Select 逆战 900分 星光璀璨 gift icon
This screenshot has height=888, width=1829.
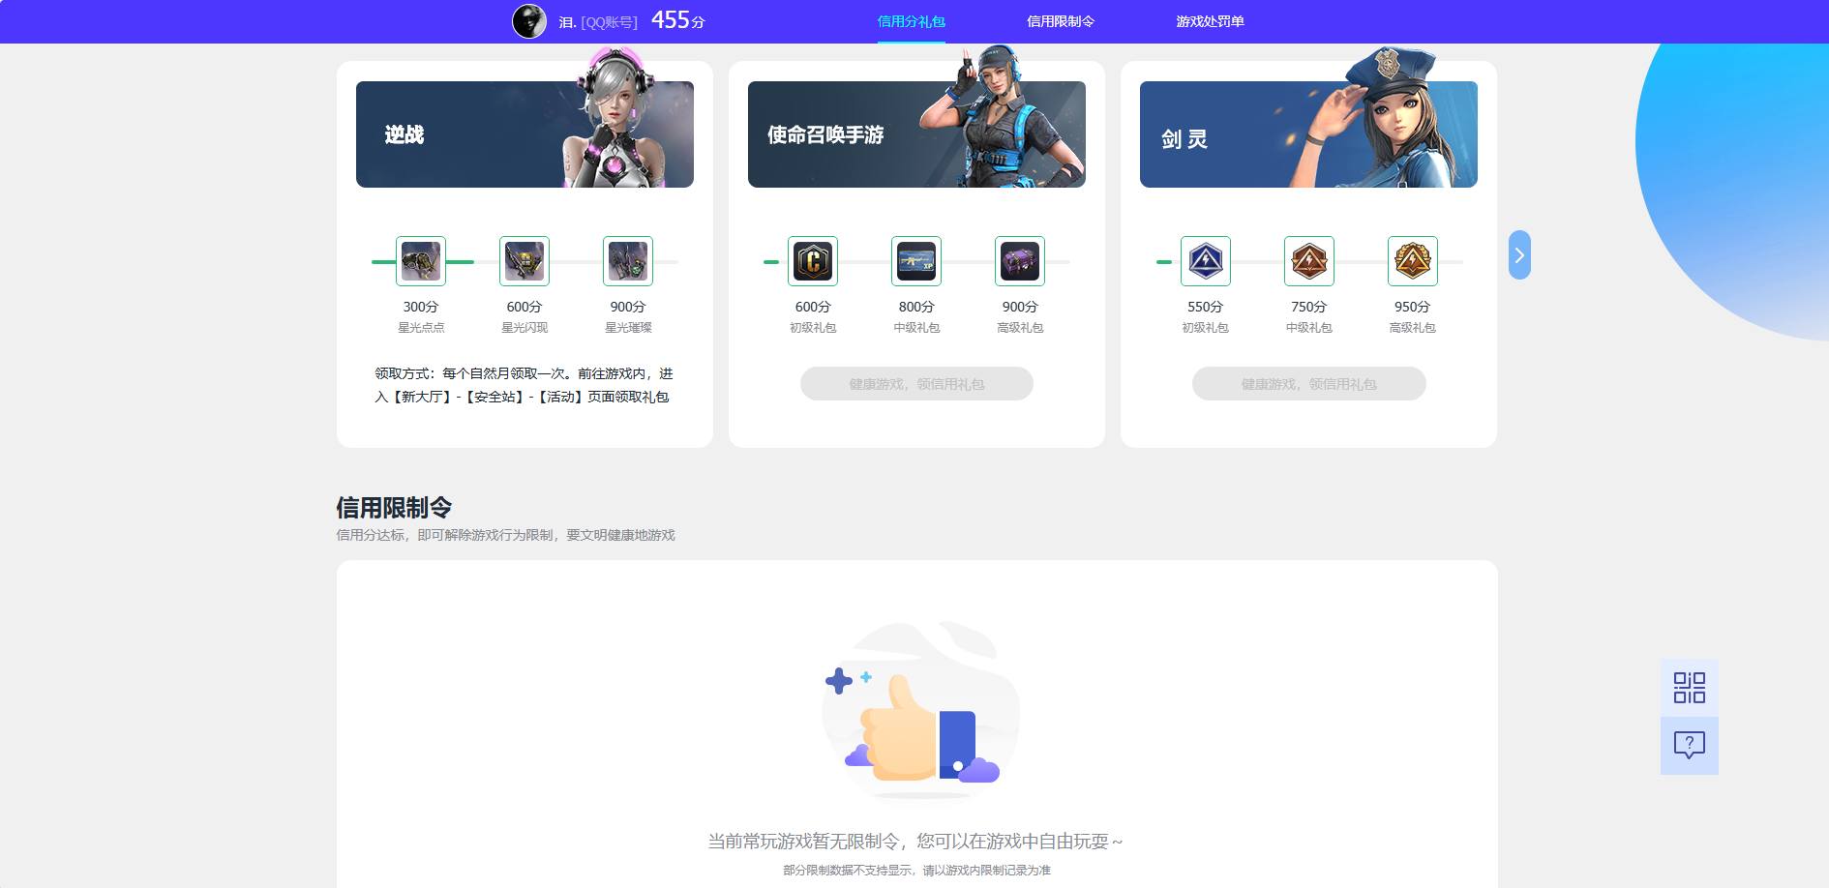coord(628,261)
